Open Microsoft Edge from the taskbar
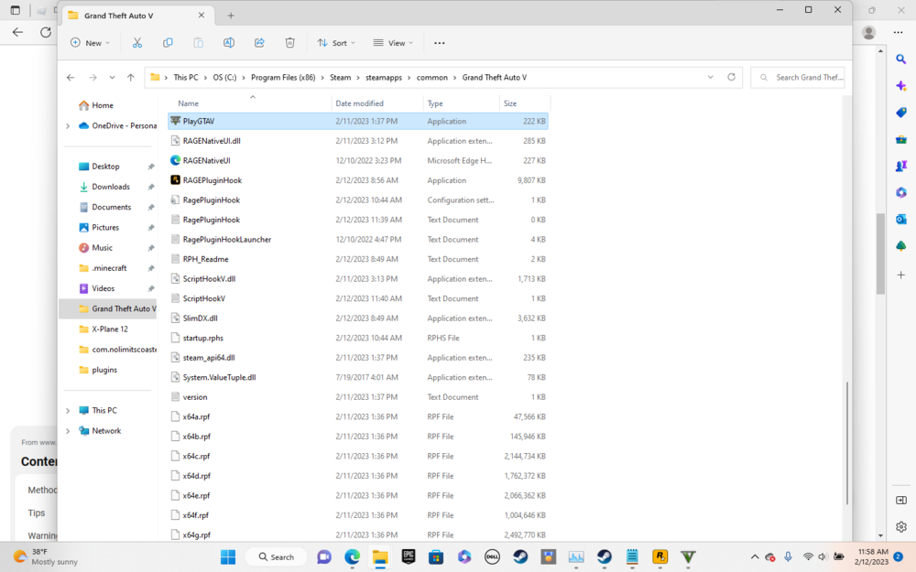 (352, 556)
